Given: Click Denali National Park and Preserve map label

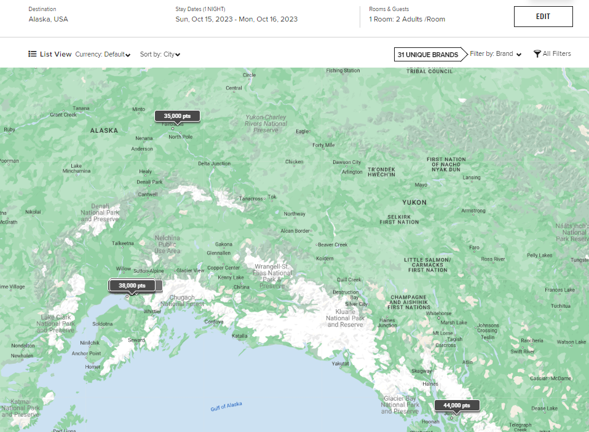Looking at the screenshot, I should pyautogui.click(x=100, y=213).
